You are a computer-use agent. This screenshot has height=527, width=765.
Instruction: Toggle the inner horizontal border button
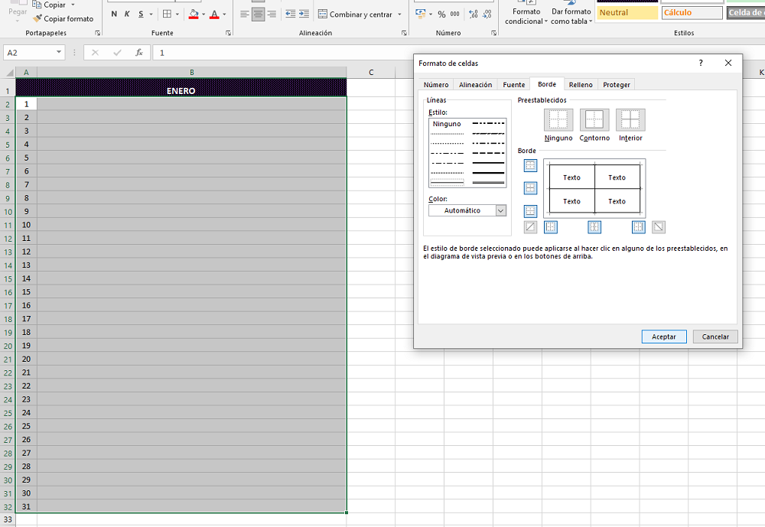point(530,187)
